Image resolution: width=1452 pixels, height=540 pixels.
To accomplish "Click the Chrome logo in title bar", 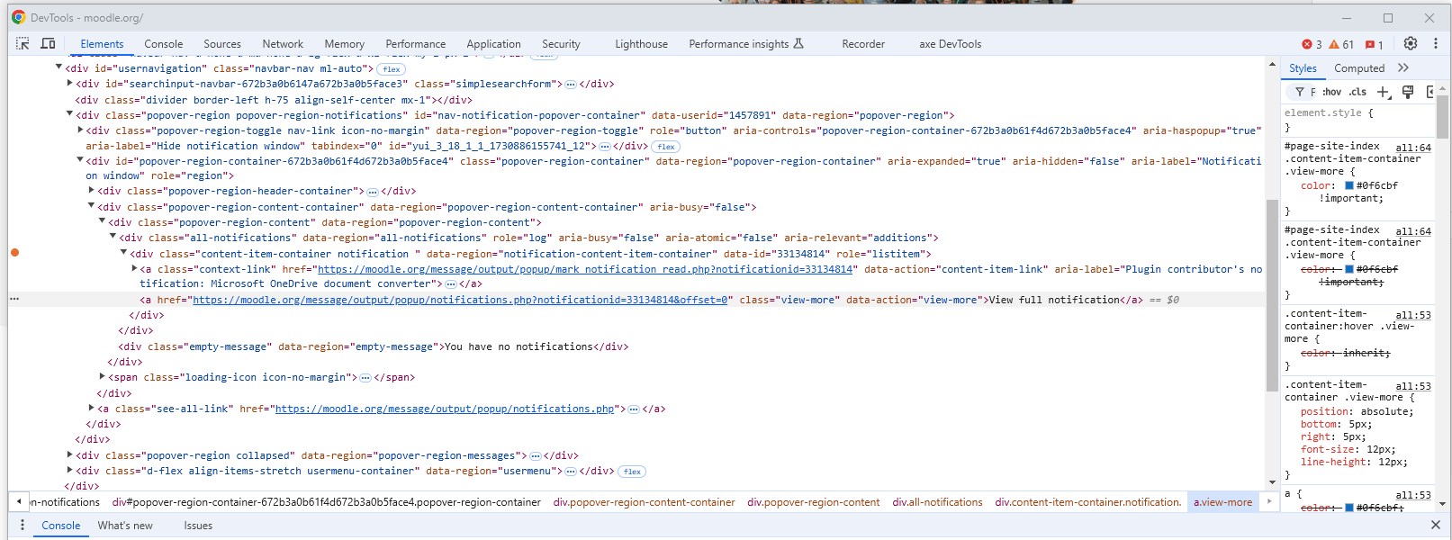I will tap(19, 17).
